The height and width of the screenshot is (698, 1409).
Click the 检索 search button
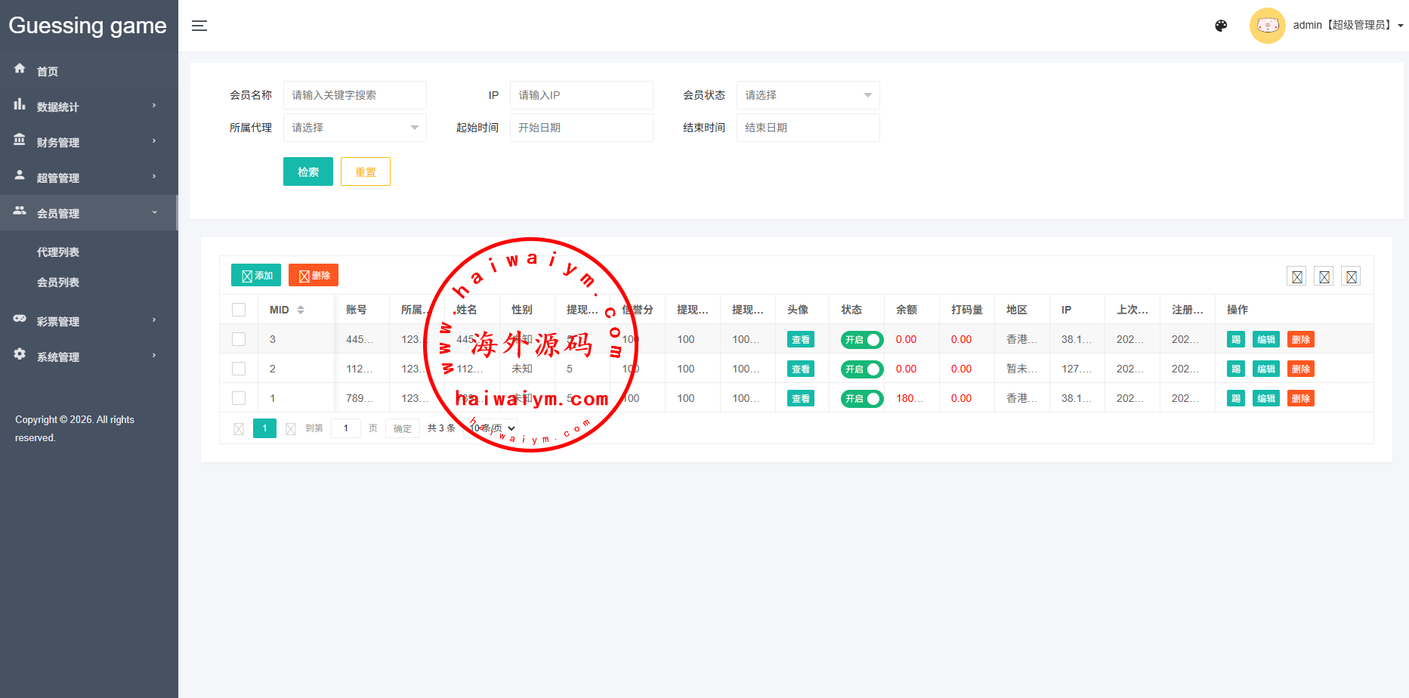coord(307,171)
